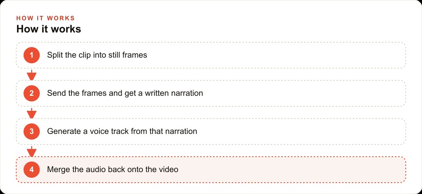Select 'Generate a voice track from that narration'
422x194 pixels.
[x=122, y=131]
